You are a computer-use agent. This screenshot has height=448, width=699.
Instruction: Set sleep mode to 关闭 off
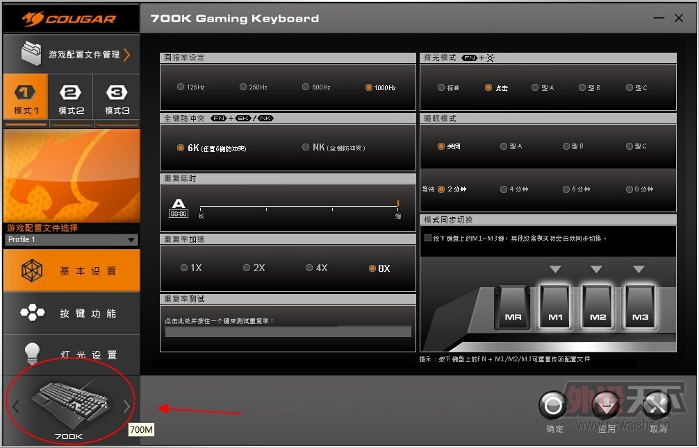(x=449, y=146)
